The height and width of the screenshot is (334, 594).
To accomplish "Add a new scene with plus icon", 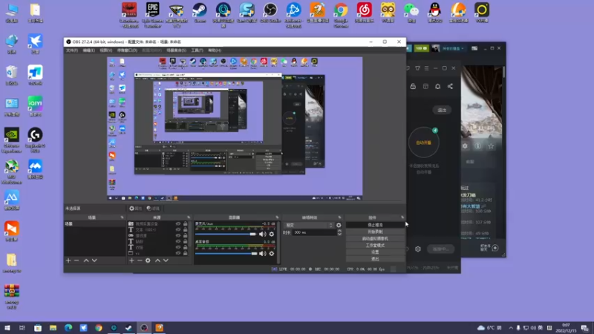I will 68,261.
